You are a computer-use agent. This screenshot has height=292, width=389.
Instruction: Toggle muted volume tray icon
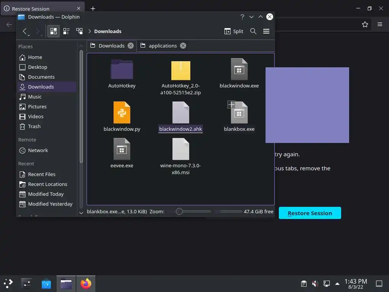click(315, 284)
